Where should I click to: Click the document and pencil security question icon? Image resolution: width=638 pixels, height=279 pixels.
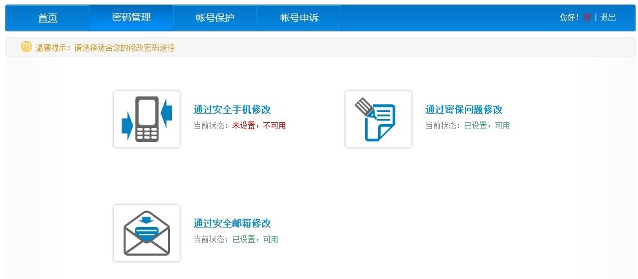pos(379,119)
